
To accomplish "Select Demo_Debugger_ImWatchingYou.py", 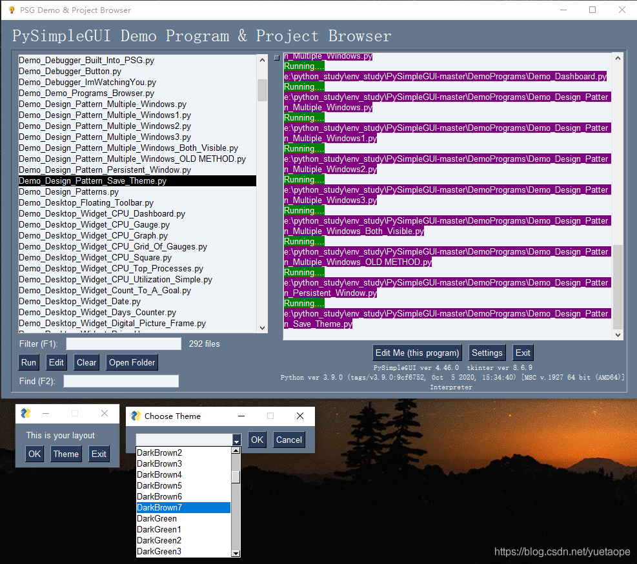I will coord(137,83).
